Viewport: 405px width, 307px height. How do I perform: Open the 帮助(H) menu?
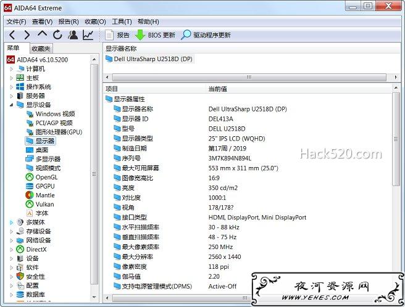click(x=148, y=22)
